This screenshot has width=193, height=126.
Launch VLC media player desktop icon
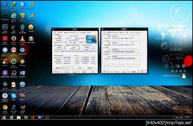pos(22,40)
